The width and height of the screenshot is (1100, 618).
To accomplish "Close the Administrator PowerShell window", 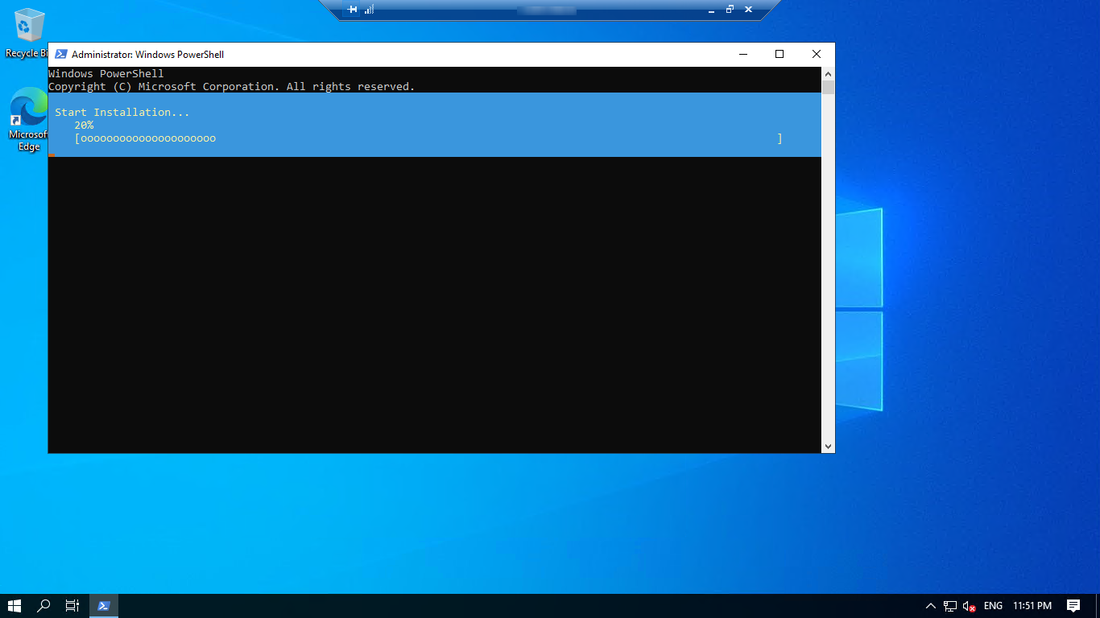I will pyautogui.click(x=817, y=54).
